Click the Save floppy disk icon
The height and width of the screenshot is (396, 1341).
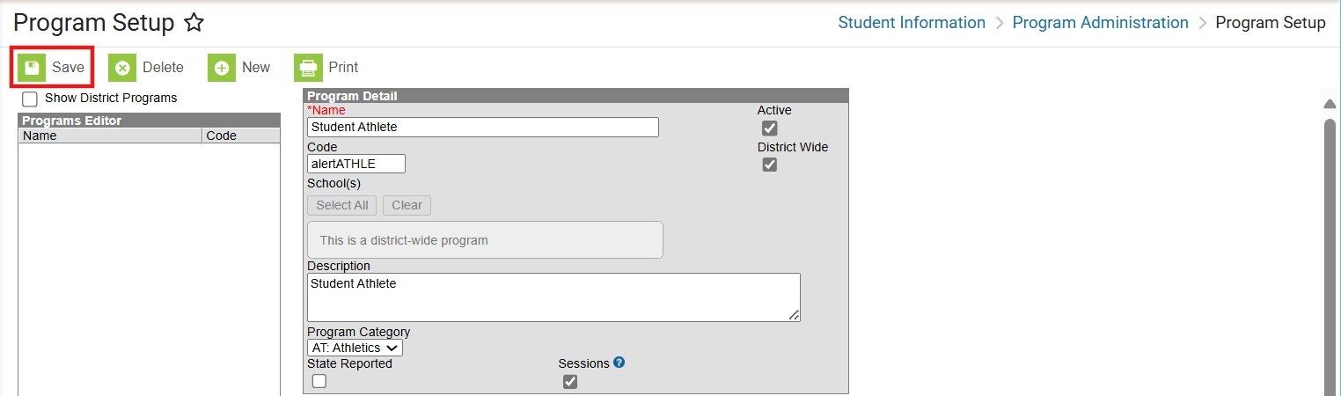[x=33, y=68]
